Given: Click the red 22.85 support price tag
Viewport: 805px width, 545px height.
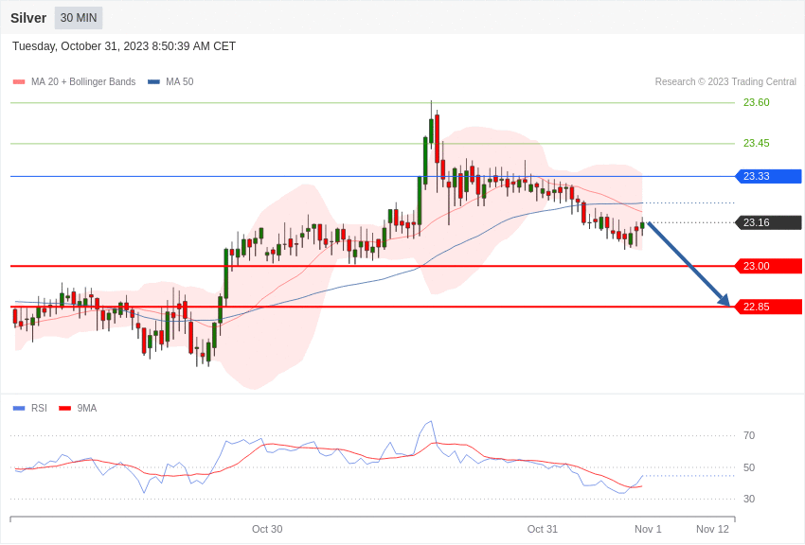Looking at the screenshot, I should (769, 308).
